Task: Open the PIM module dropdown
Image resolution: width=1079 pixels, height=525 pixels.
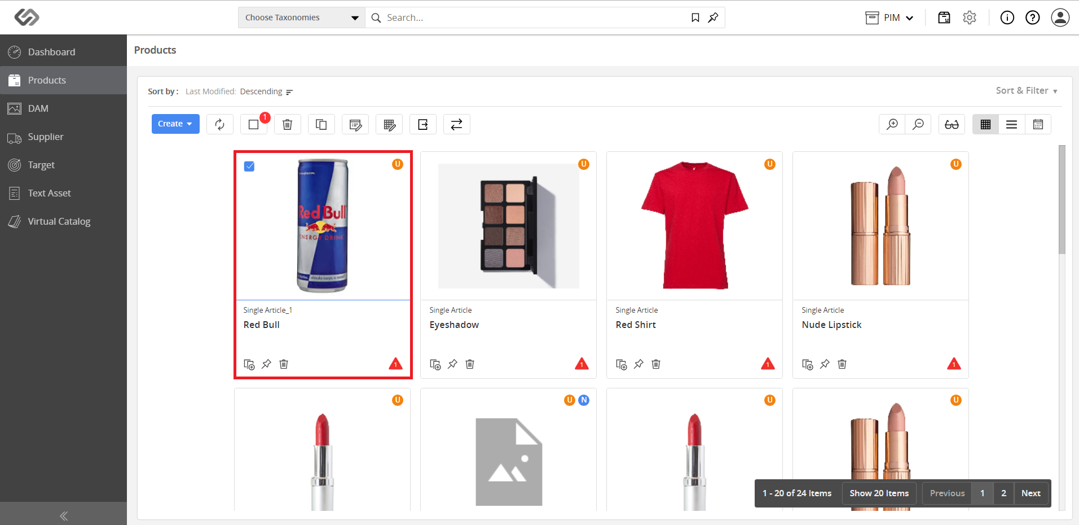Action: tap(889, 18)
